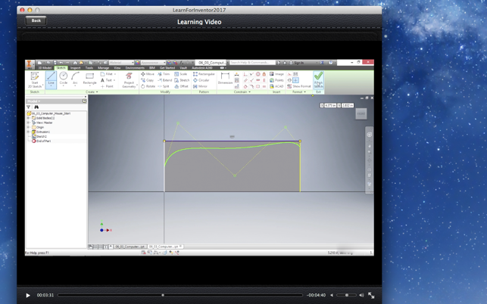487x304 pixels.
Task: Click the Mirror tool
Action: tap(200, 86)
